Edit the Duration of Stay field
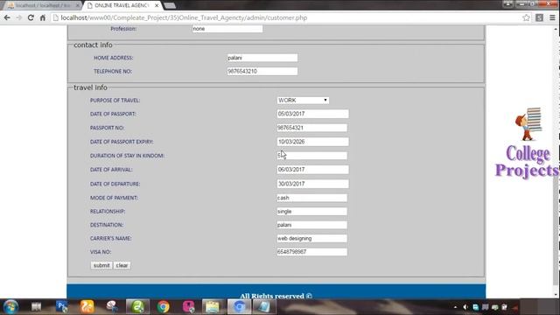 click(311, 156)
